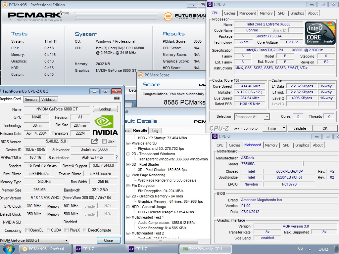
Task: Open second CPU-Z taskbar button
Action: (152, 249)
